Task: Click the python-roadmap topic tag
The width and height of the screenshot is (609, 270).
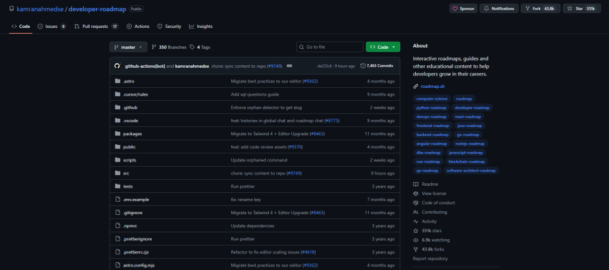Action: click(x=431, y=107)
